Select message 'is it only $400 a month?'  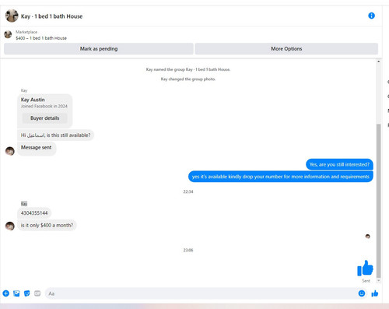47,225
